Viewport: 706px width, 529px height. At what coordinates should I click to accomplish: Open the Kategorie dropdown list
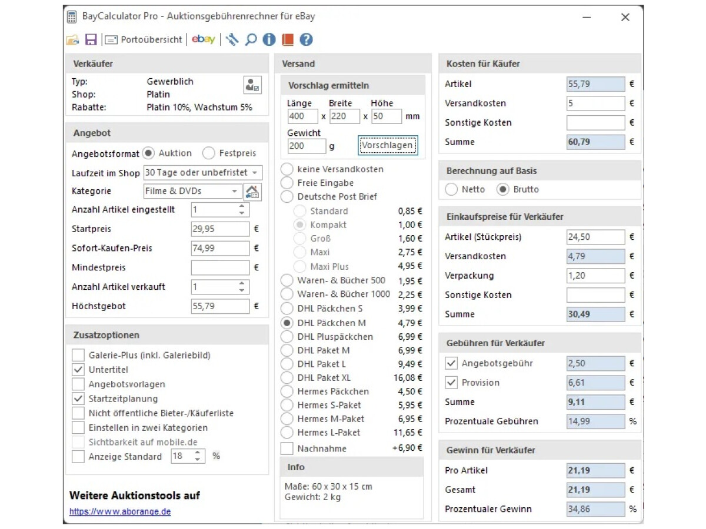click(234, 191)
